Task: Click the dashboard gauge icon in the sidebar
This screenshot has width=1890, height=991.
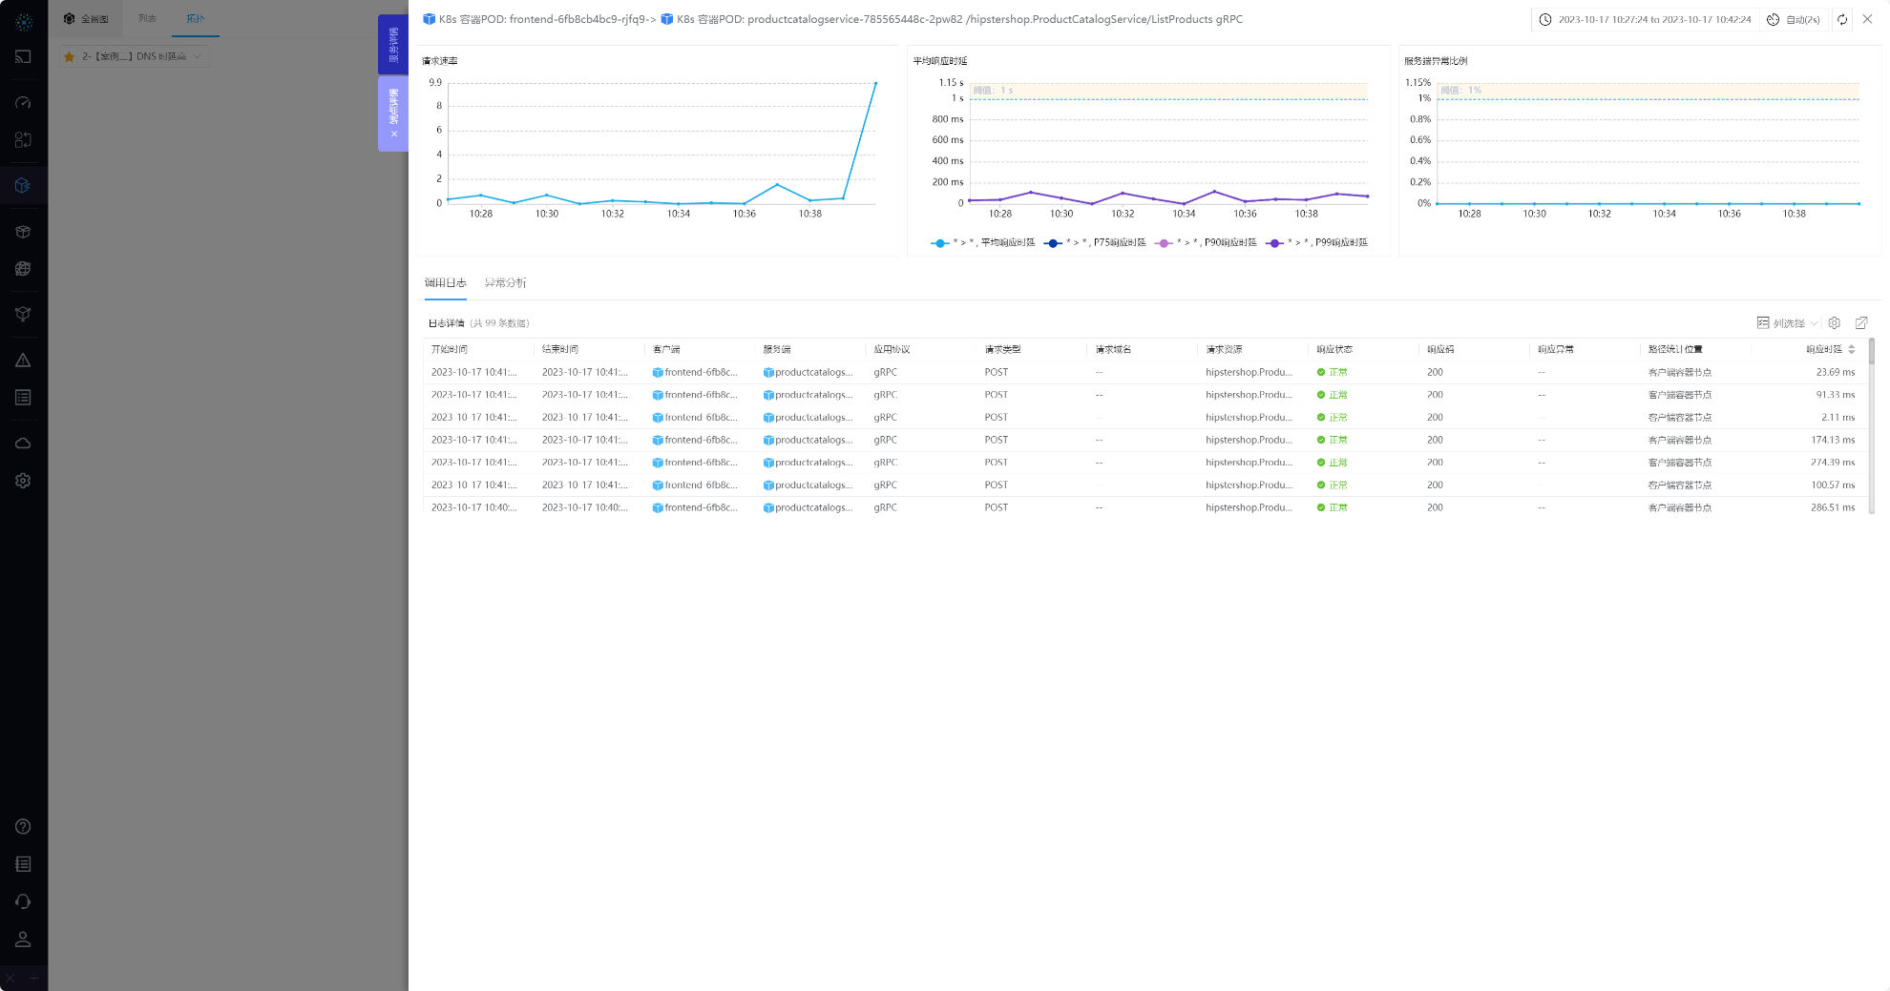Action: click(23, 102)
